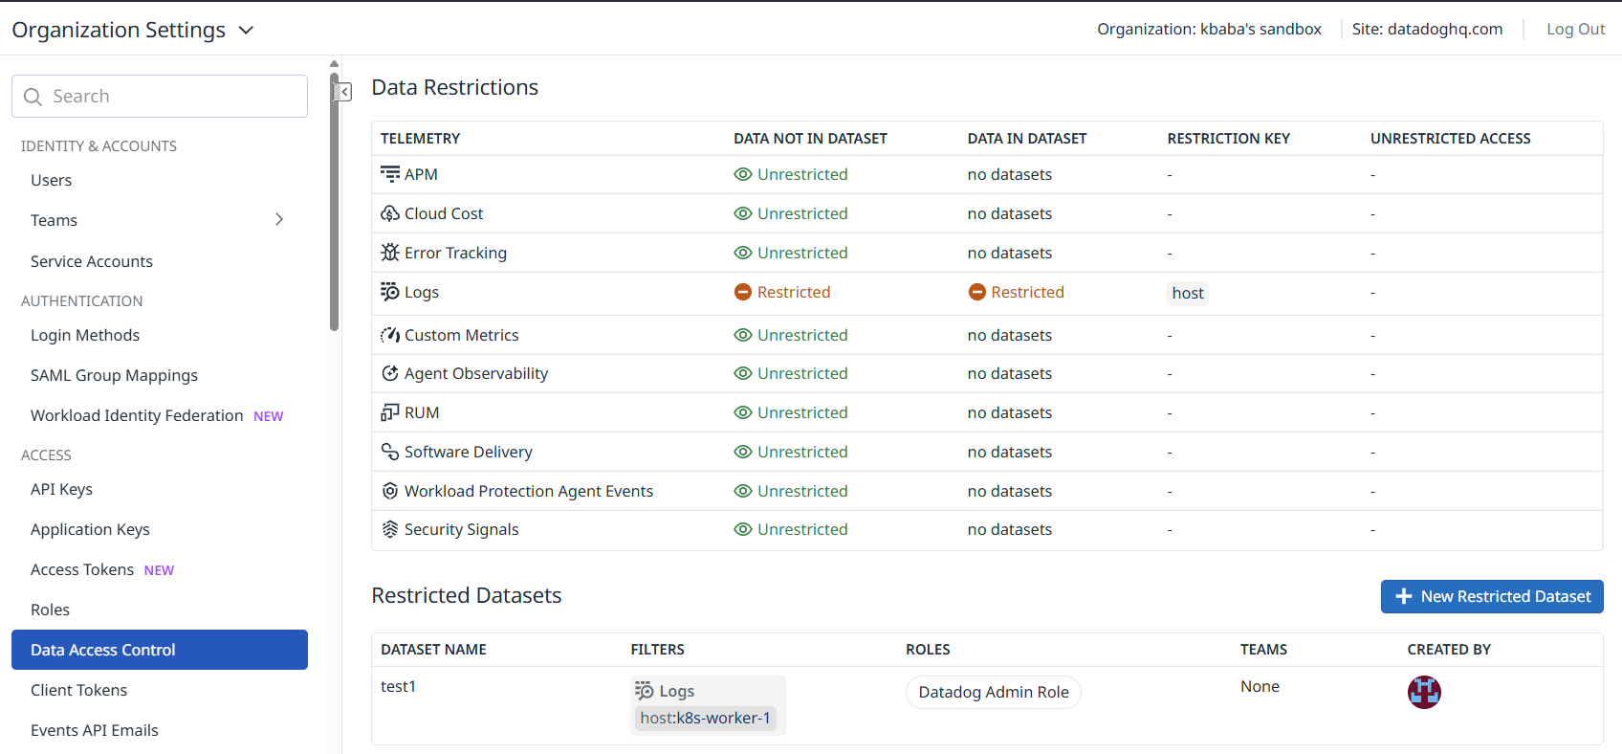
Task: Click New Restricted Dataset button
Action: pyautogui.click(x=1492, y=596)
